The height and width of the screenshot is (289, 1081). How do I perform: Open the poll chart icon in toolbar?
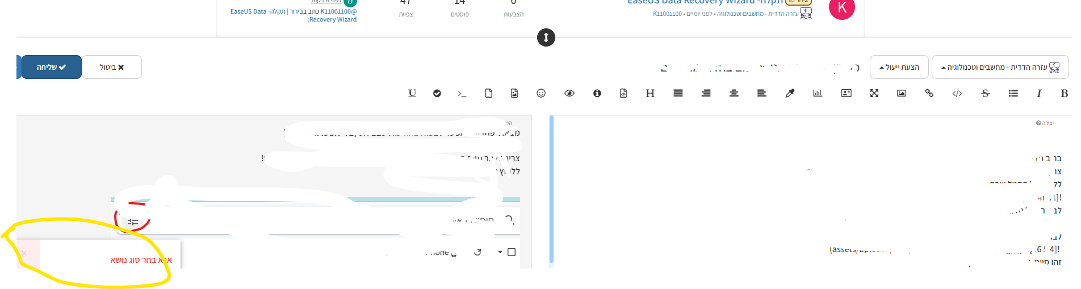[x=818, y=93]
